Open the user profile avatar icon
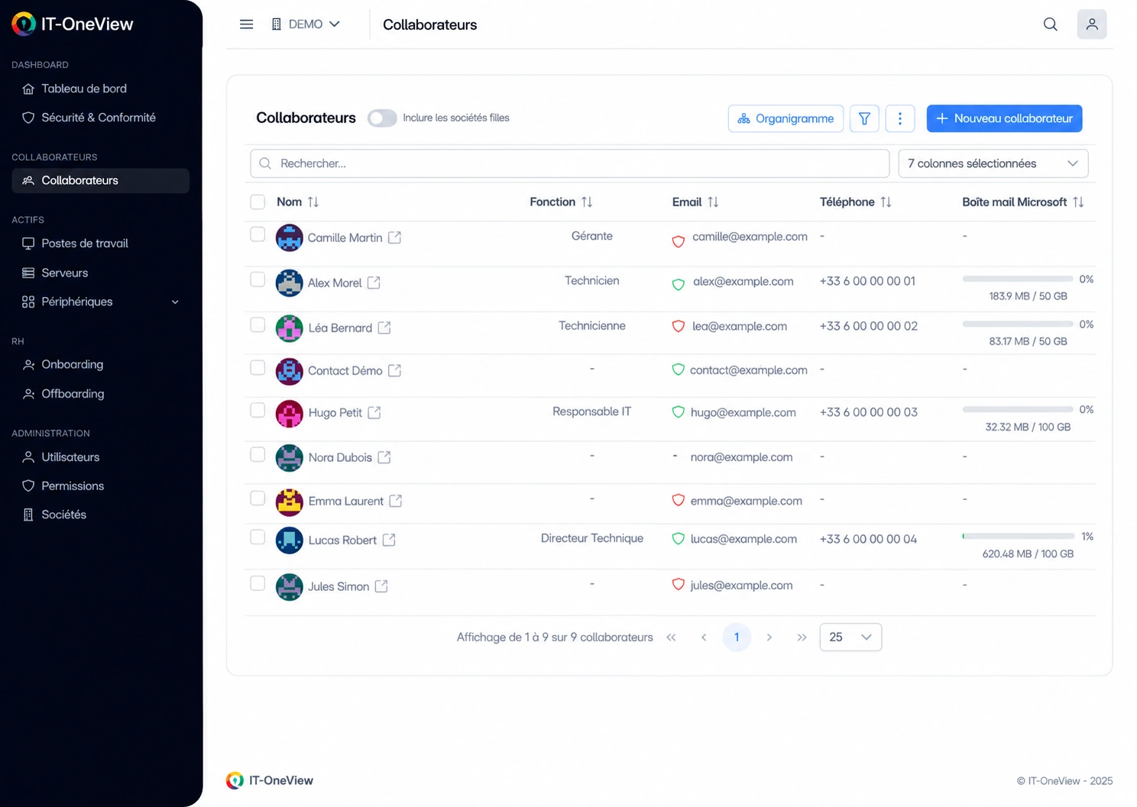 1092,24
